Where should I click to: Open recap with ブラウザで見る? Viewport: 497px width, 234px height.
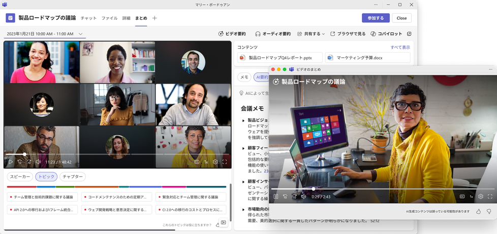point(348,34)
